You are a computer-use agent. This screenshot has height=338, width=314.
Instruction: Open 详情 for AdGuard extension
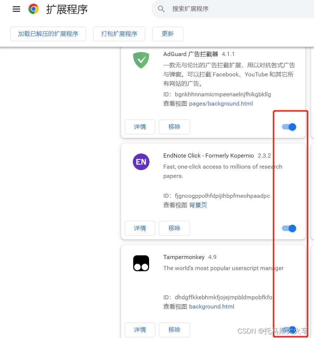click(140, 127)
